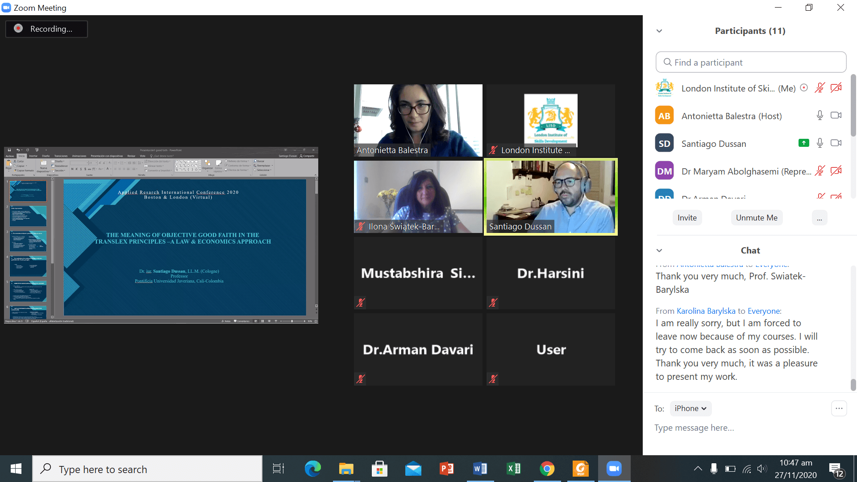
Task: Click the system tray volume icon
Action: pos(762,469)
